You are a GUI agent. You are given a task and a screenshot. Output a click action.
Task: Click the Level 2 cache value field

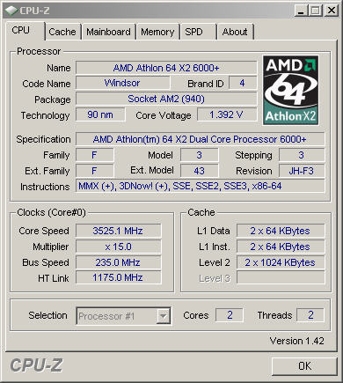click(281, 262)
